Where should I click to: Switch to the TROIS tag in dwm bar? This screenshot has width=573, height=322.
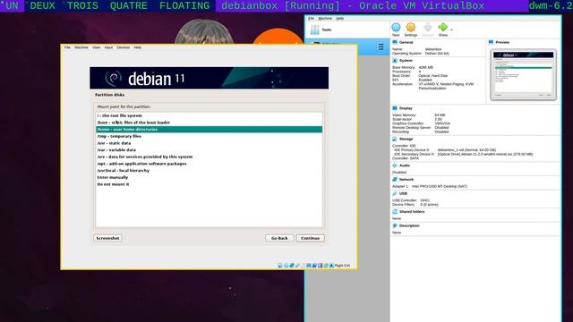point(82,6)
